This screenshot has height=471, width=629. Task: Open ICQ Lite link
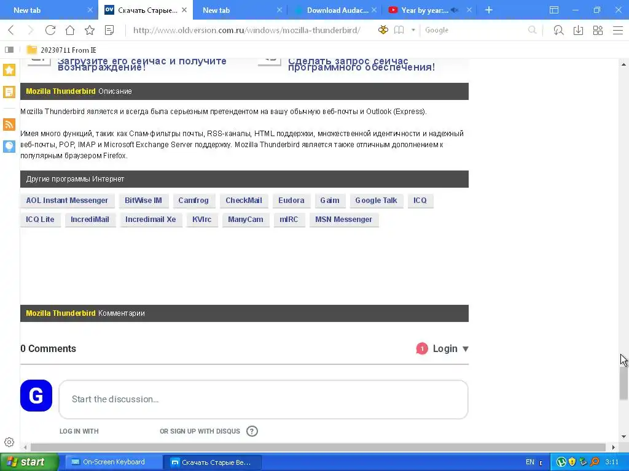40,220
